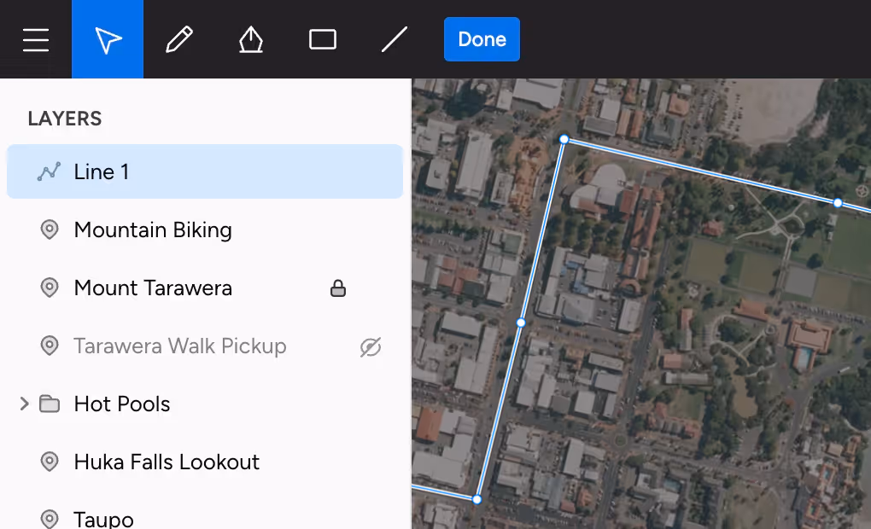Pick the rectangle shape tool
Viewport: 871px width, 529px height.
(323, 39)
